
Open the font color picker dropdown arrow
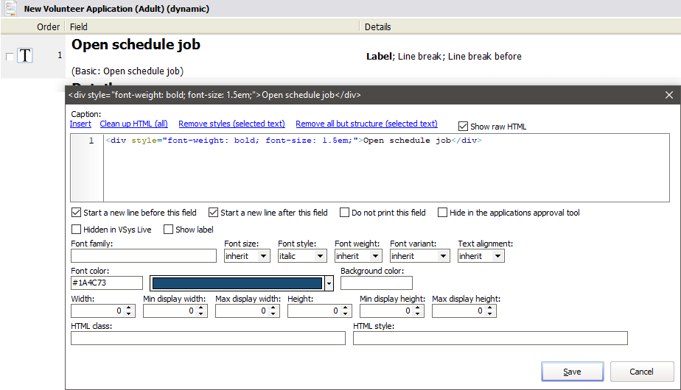[x=329, y=283]
